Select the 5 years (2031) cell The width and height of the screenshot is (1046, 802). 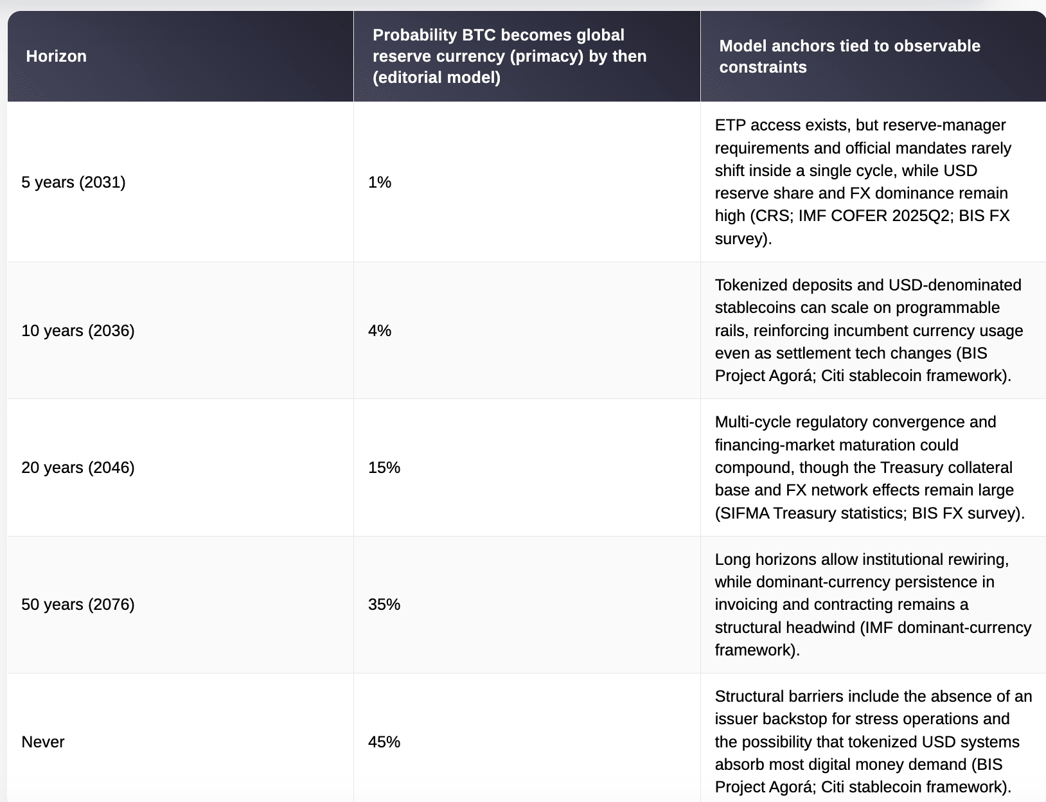tap(73, 183)
